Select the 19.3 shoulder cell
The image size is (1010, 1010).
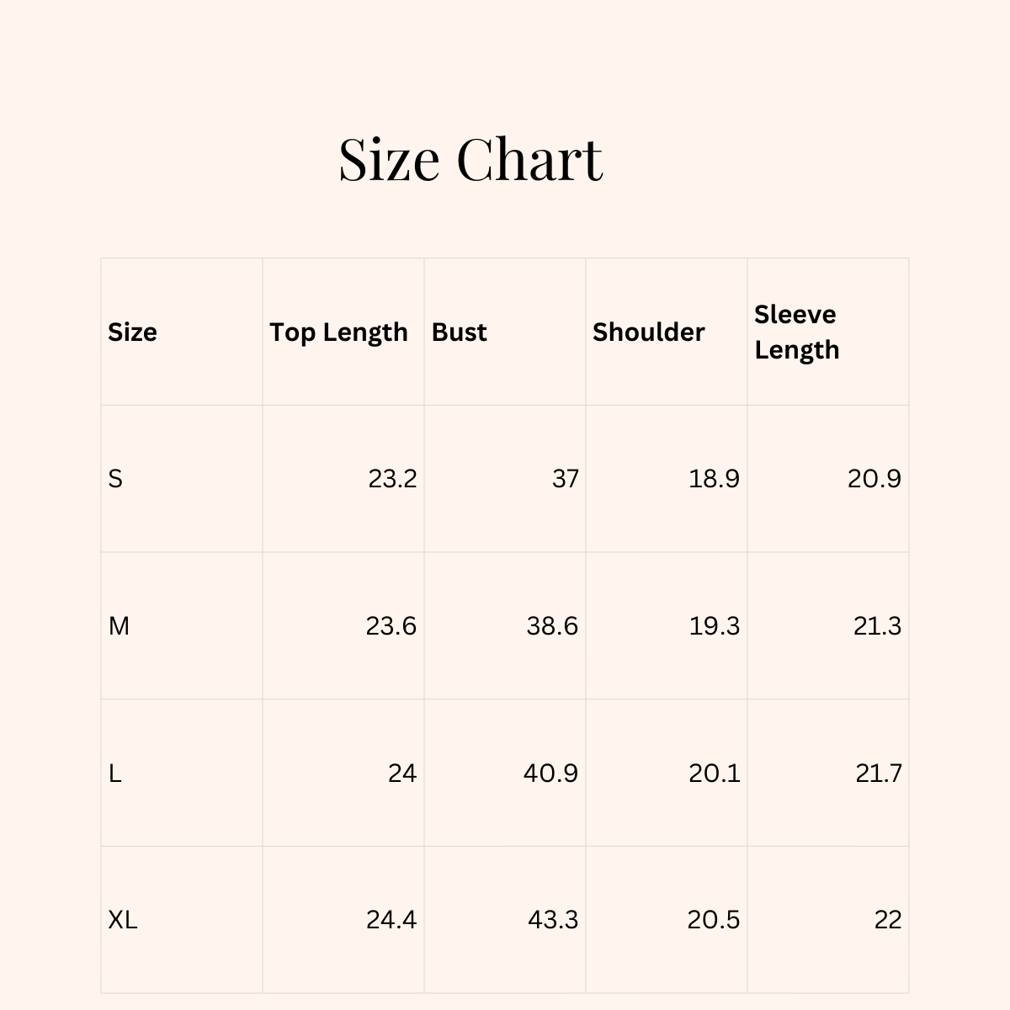(x=714, y=626)
